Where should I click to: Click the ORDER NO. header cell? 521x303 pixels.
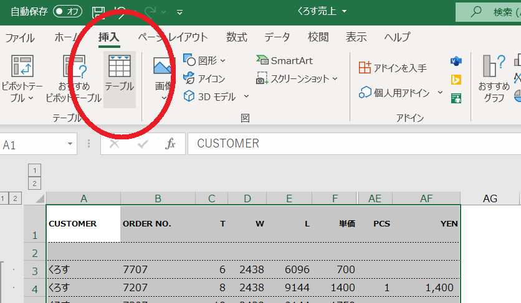point(158,224)
